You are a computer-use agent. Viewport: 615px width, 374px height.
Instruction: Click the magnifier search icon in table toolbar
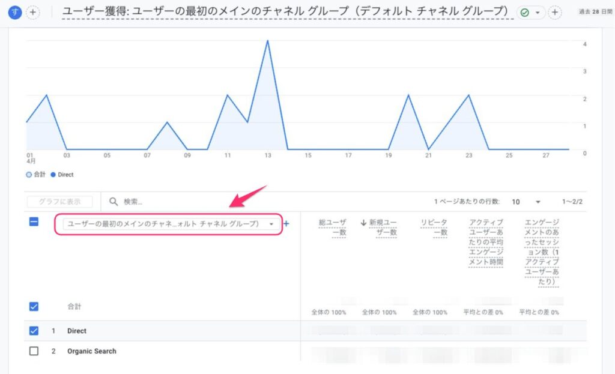point(113,202)
